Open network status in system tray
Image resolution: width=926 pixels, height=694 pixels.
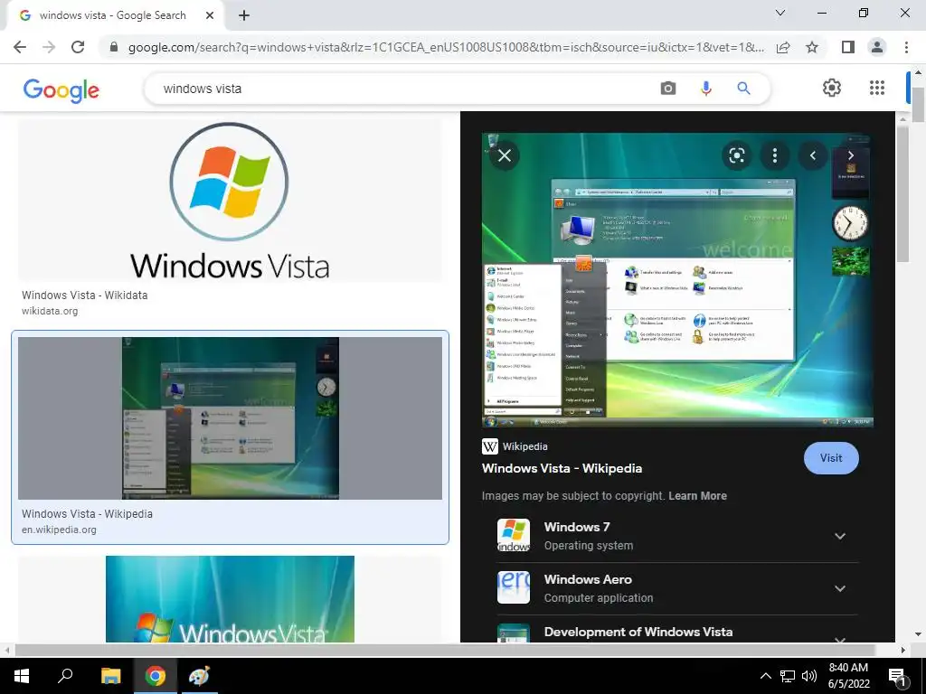pos(788,676)
